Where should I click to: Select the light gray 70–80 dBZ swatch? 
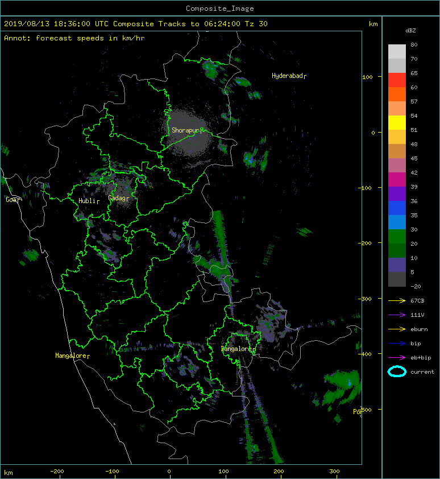click(397, 51)
